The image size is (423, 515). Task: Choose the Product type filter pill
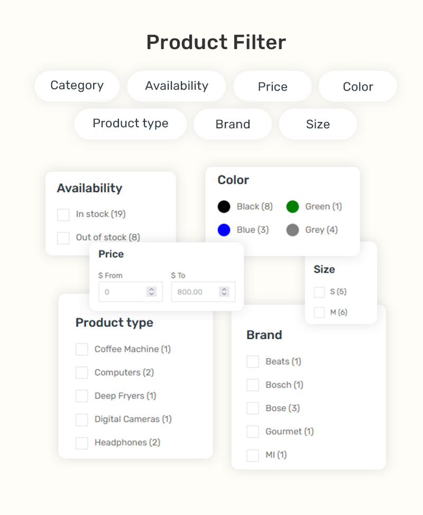point(130,124)
